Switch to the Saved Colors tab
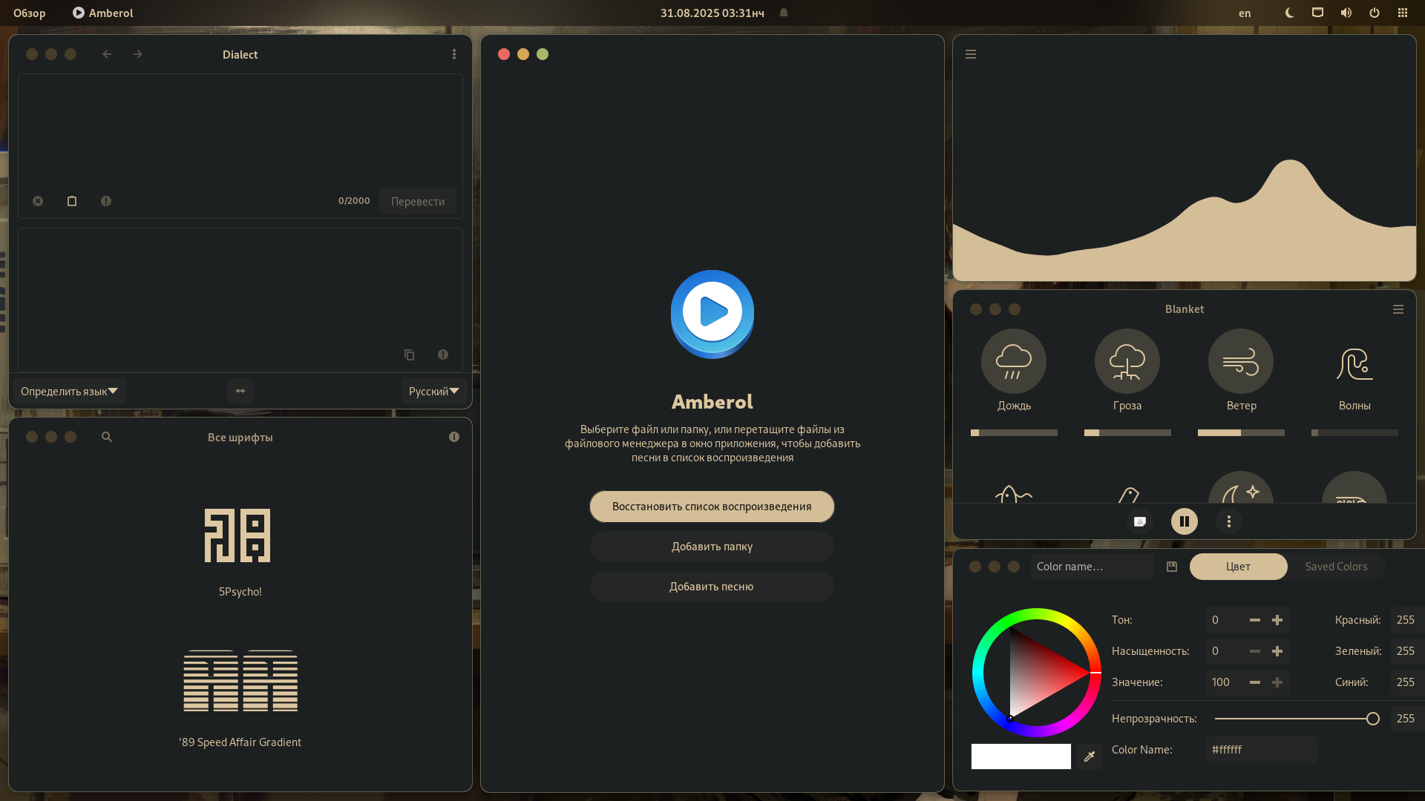This screenshot has height=801, width=1425. coord(1335,567)
